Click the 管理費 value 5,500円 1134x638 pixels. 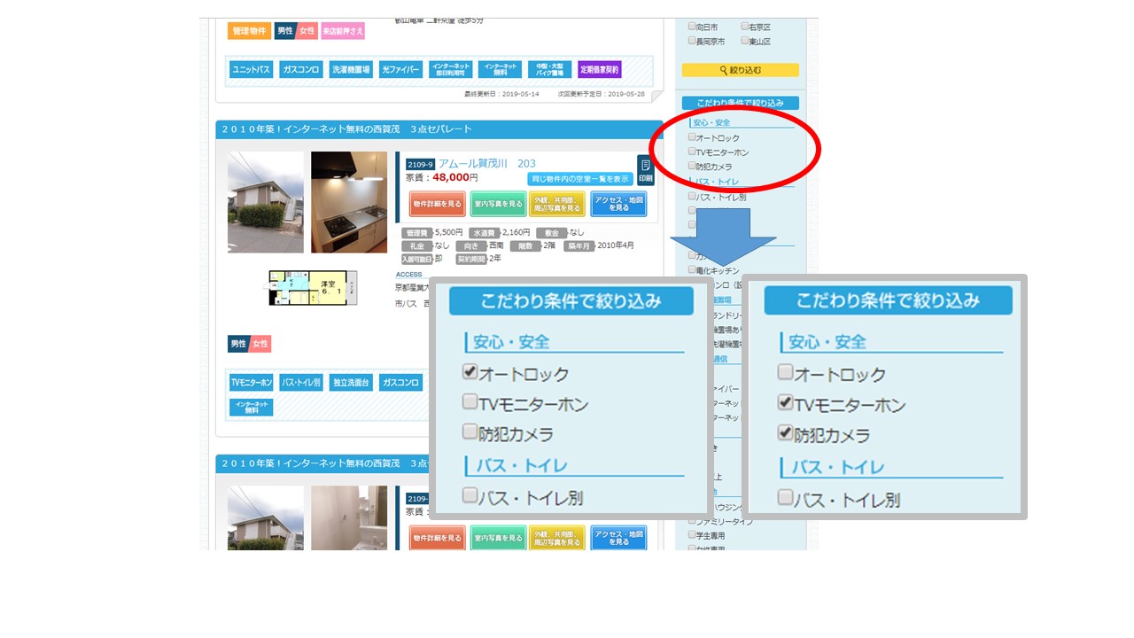point(448,232)
